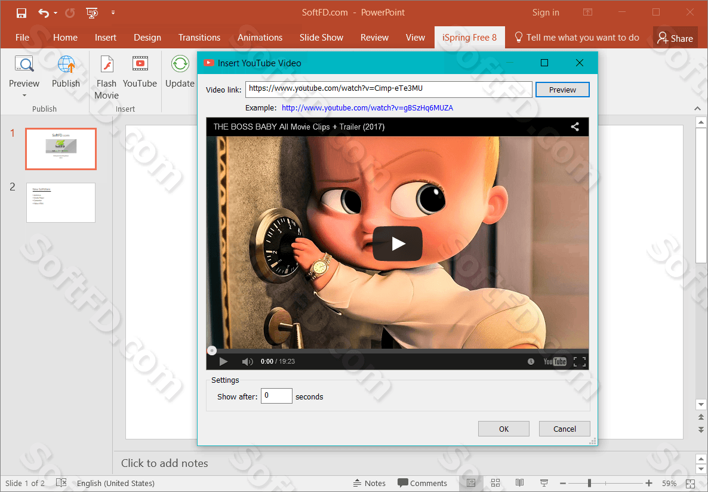Open the Review tab
Image resolution: width=708 pixels, height=492 pixels.
pos(374,38)
